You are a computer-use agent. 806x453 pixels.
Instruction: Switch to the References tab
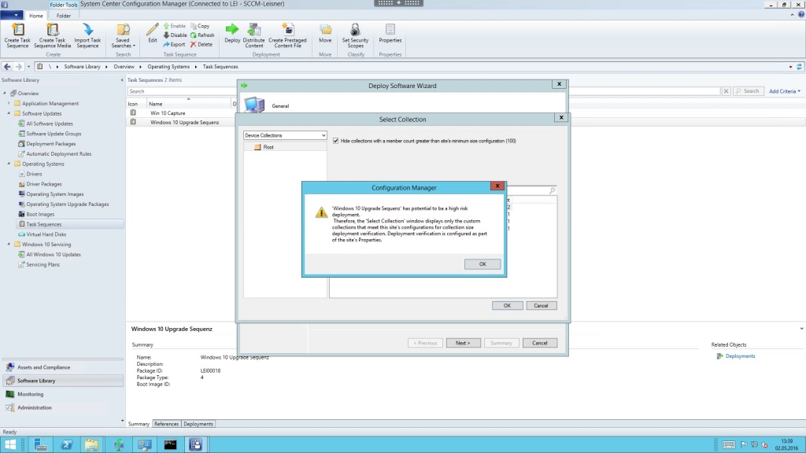pos(167,424)
